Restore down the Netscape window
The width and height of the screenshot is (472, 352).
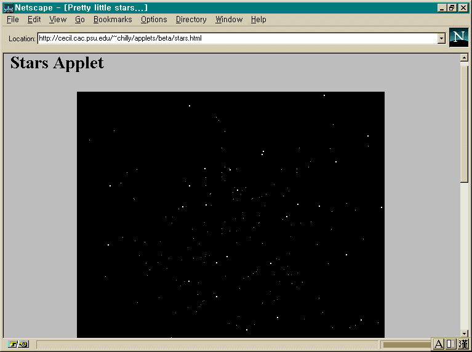click(x=451, y=8)
